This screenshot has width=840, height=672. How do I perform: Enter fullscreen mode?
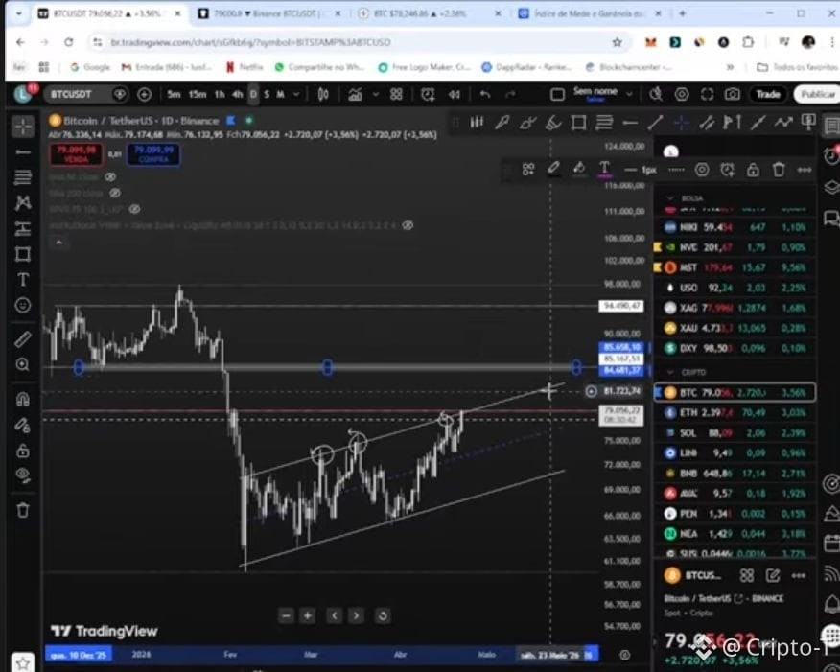(x=707, y=95)
